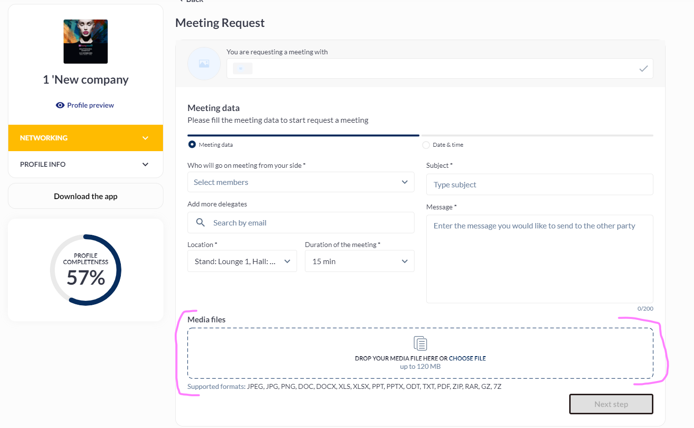Open the meeting duration dropdown
The width and height of the screenshot is (694, 428).
(359, 261)
